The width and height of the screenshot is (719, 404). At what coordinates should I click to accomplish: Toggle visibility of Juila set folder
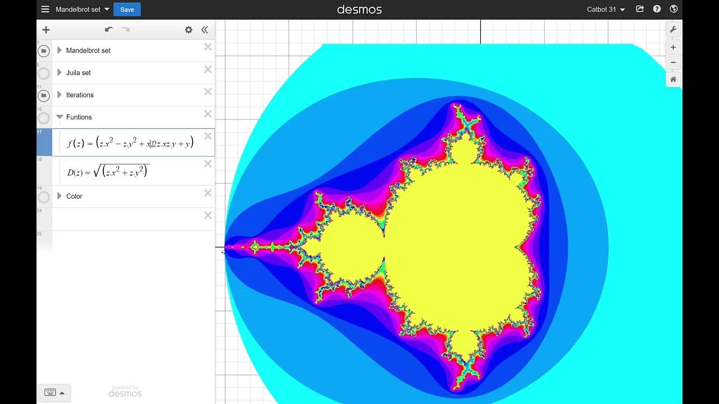pos(44,74)
